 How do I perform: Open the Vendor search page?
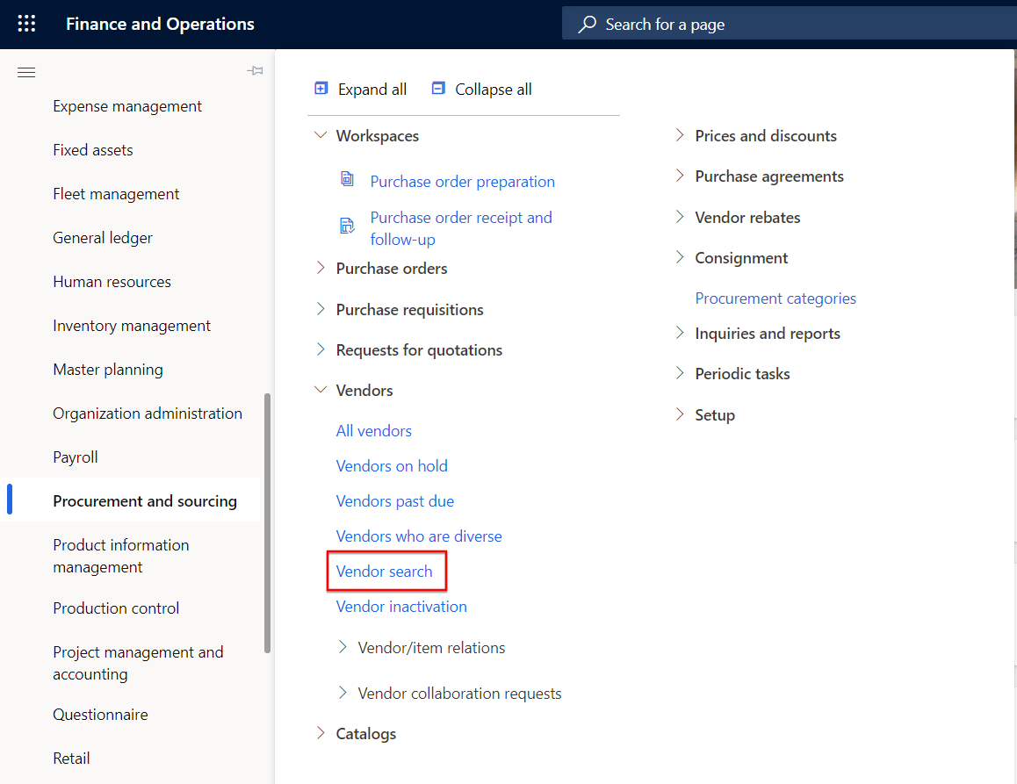click(x=384, y=571)
